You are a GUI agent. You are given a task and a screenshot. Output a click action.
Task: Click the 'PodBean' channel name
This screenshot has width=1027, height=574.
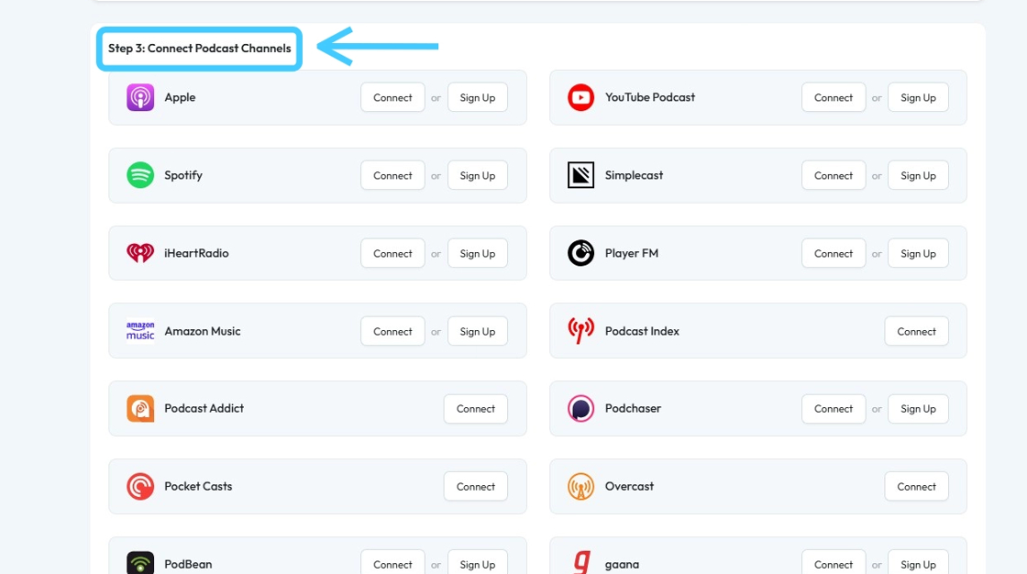(x=188, y=564)
